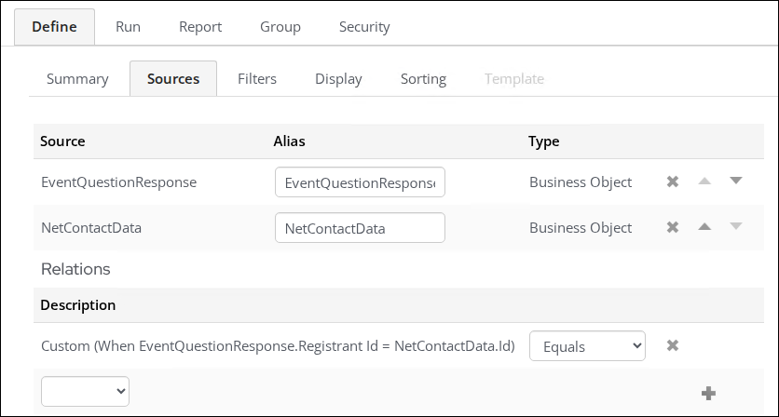Move EventQuestionResponse source down
The width and height of the screenshot is (779, 417).
735,181
